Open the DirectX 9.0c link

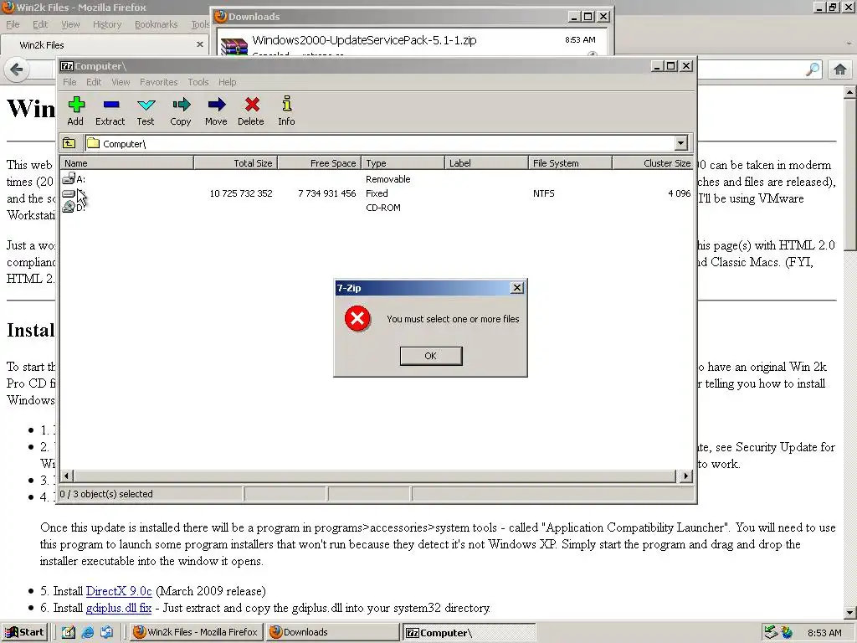coord(119,591)
